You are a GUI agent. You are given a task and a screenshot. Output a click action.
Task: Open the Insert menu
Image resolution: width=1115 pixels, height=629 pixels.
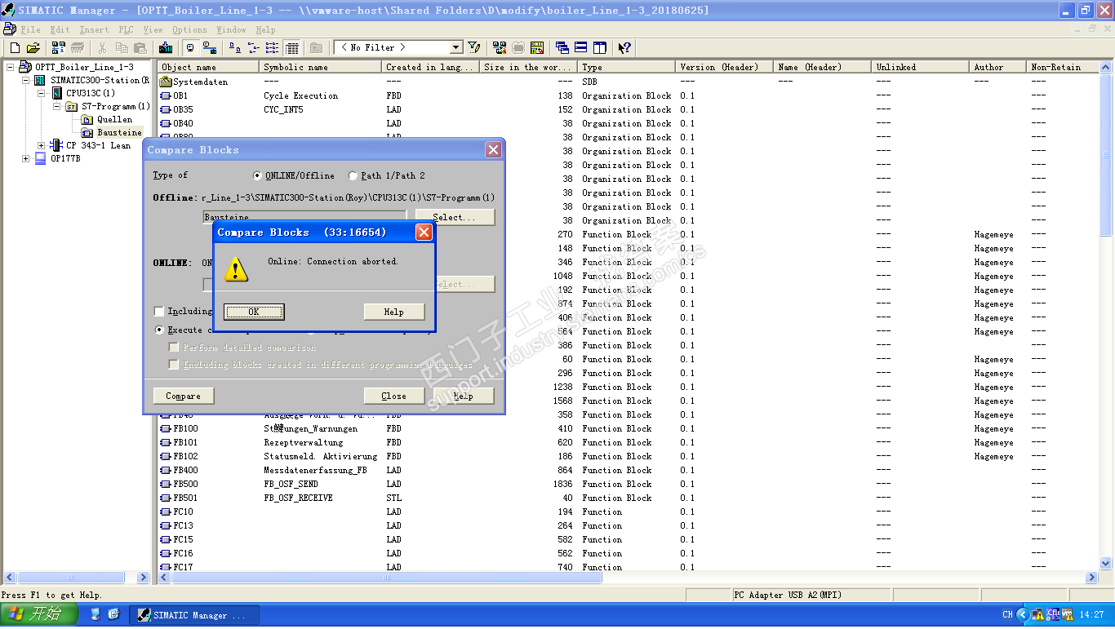[94, 30]
